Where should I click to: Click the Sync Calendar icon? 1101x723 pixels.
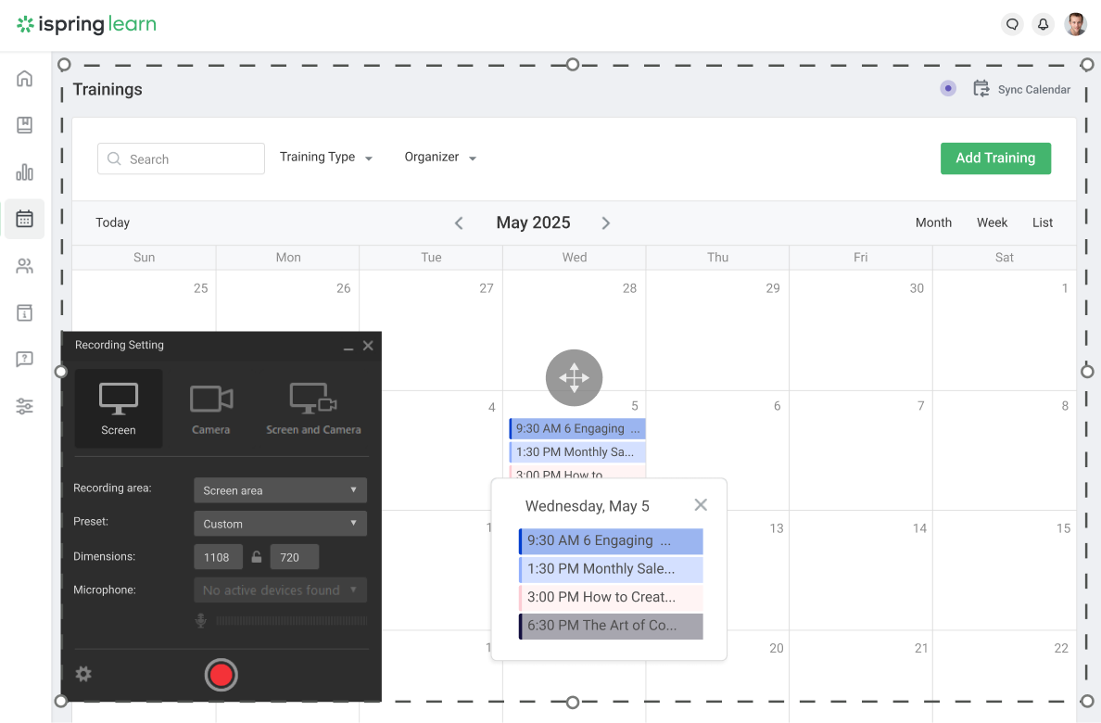point(981,88)
